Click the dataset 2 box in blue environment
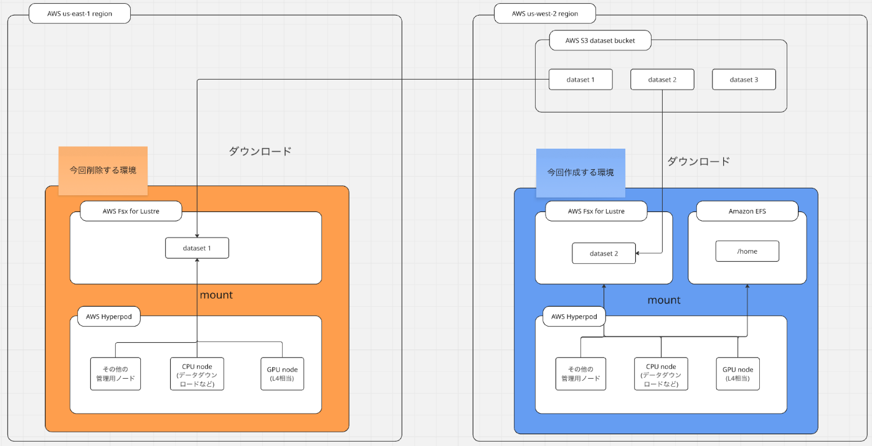 click(x=604, y=253)
